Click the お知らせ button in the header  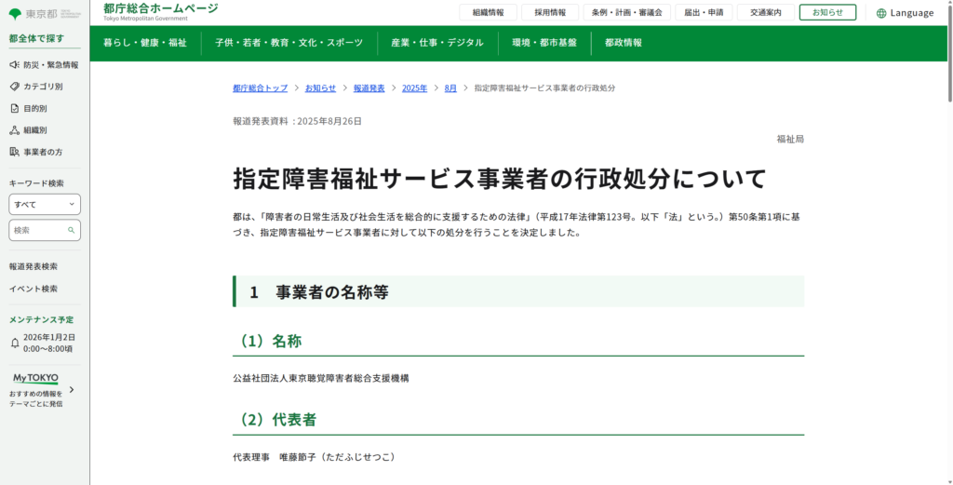(x=827, y=13)
